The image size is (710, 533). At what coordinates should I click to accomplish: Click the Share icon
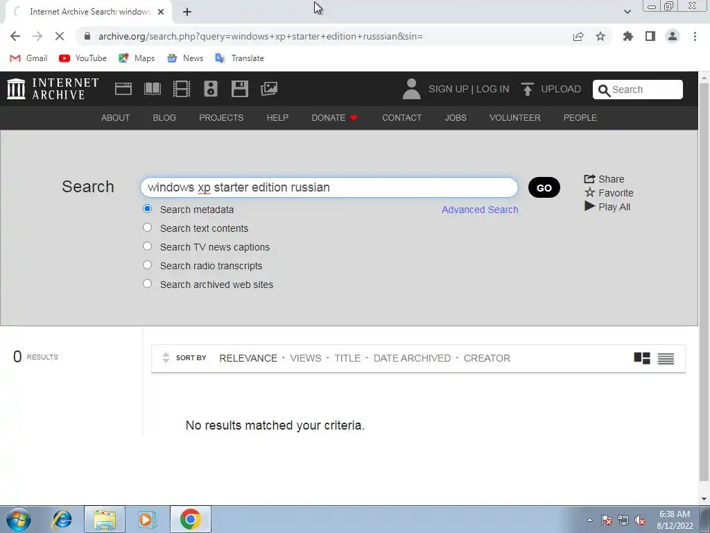(x=589, y=178)
